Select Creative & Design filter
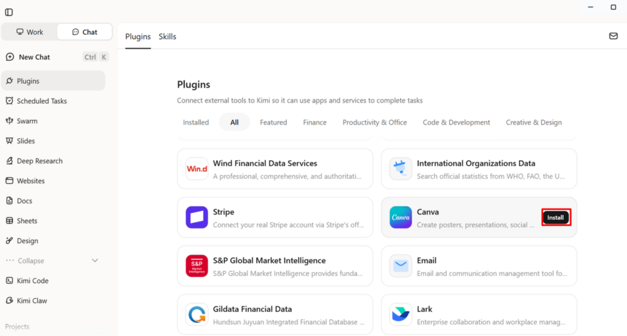 click(534, 122)
